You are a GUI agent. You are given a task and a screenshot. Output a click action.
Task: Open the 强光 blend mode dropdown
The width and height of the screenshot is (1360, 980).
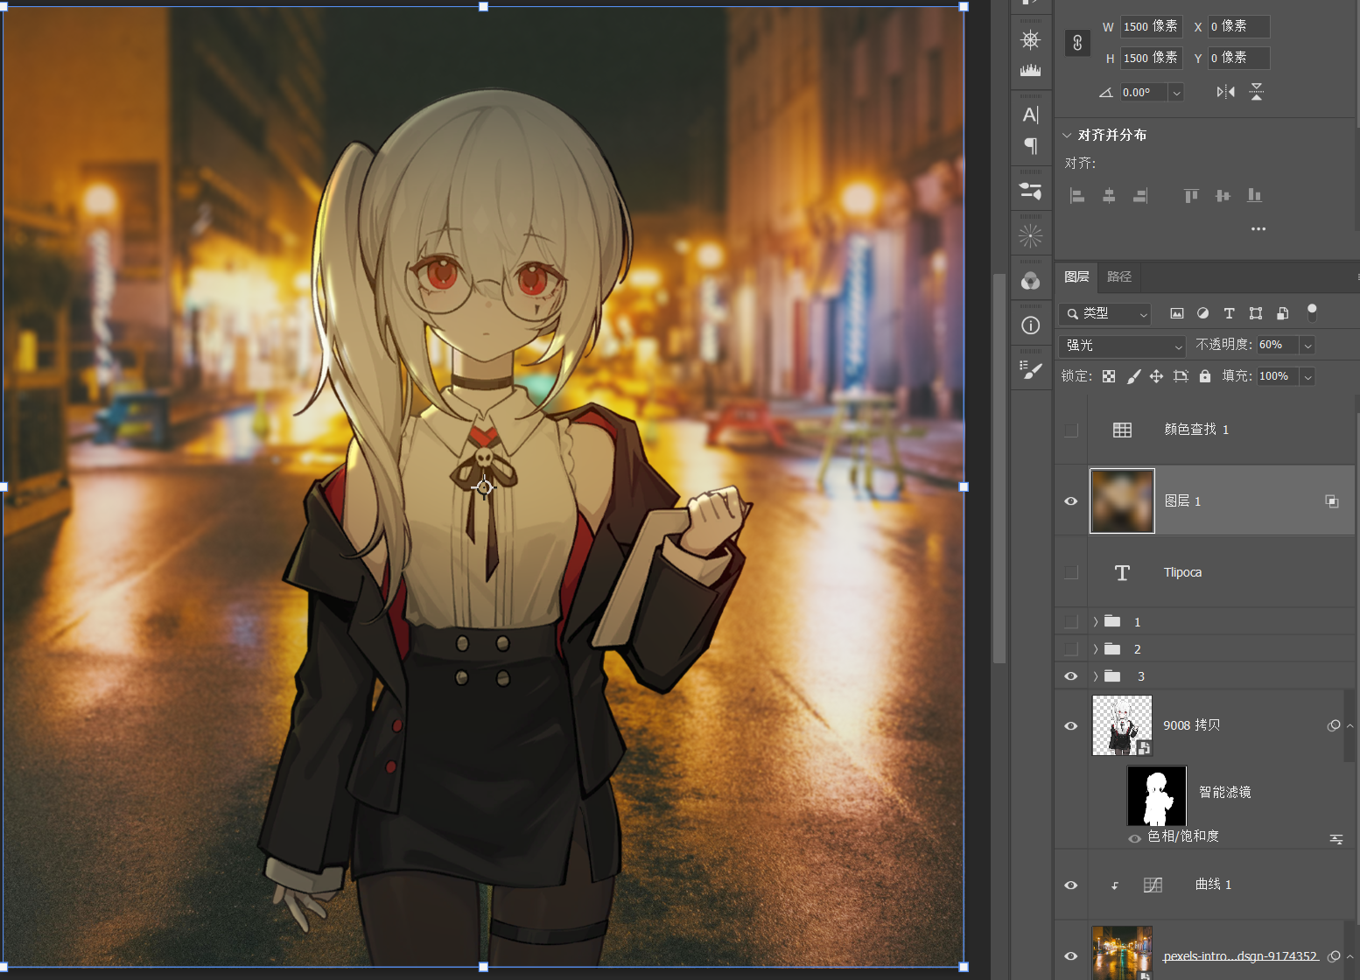(x=1122, y=346)
